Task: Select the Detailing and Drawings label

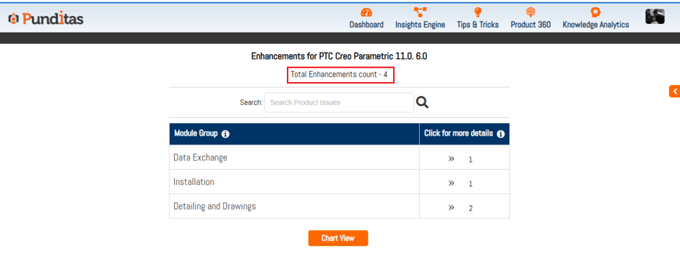Action: pos(214,206)
